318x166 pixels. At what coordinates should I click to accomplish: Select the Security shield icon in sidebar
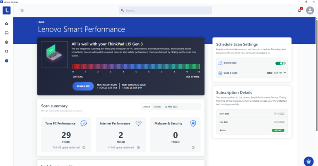[7, 51]
